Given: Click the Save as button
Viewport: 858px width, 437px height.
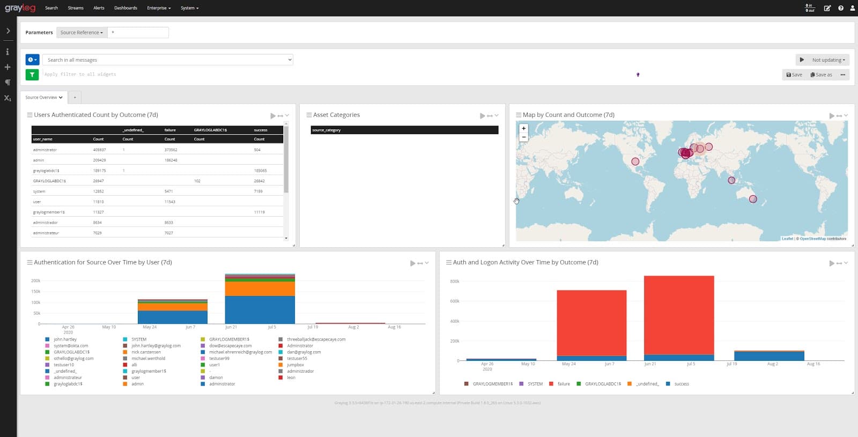Looking at the screenshot, I should (x=821, y=75).
